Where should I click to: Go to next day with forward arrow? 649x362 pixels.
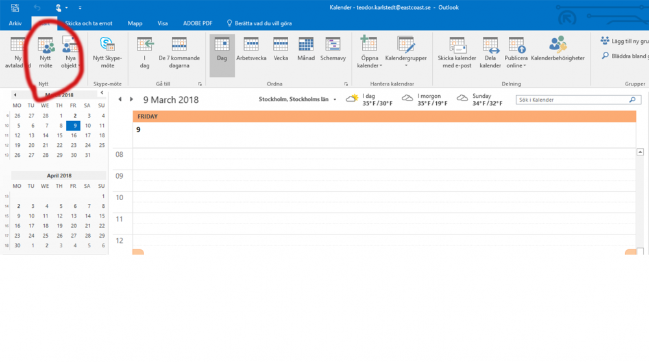pos(132,100)
